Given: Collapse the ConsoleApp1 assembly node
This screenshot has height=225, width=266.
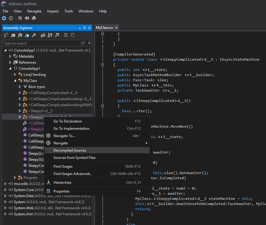Looking at the screenshot, I should coord(5,50).
